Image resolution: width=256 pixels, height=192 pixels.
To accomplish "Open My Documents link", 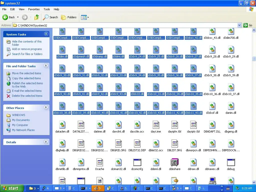I will [21, 120].
